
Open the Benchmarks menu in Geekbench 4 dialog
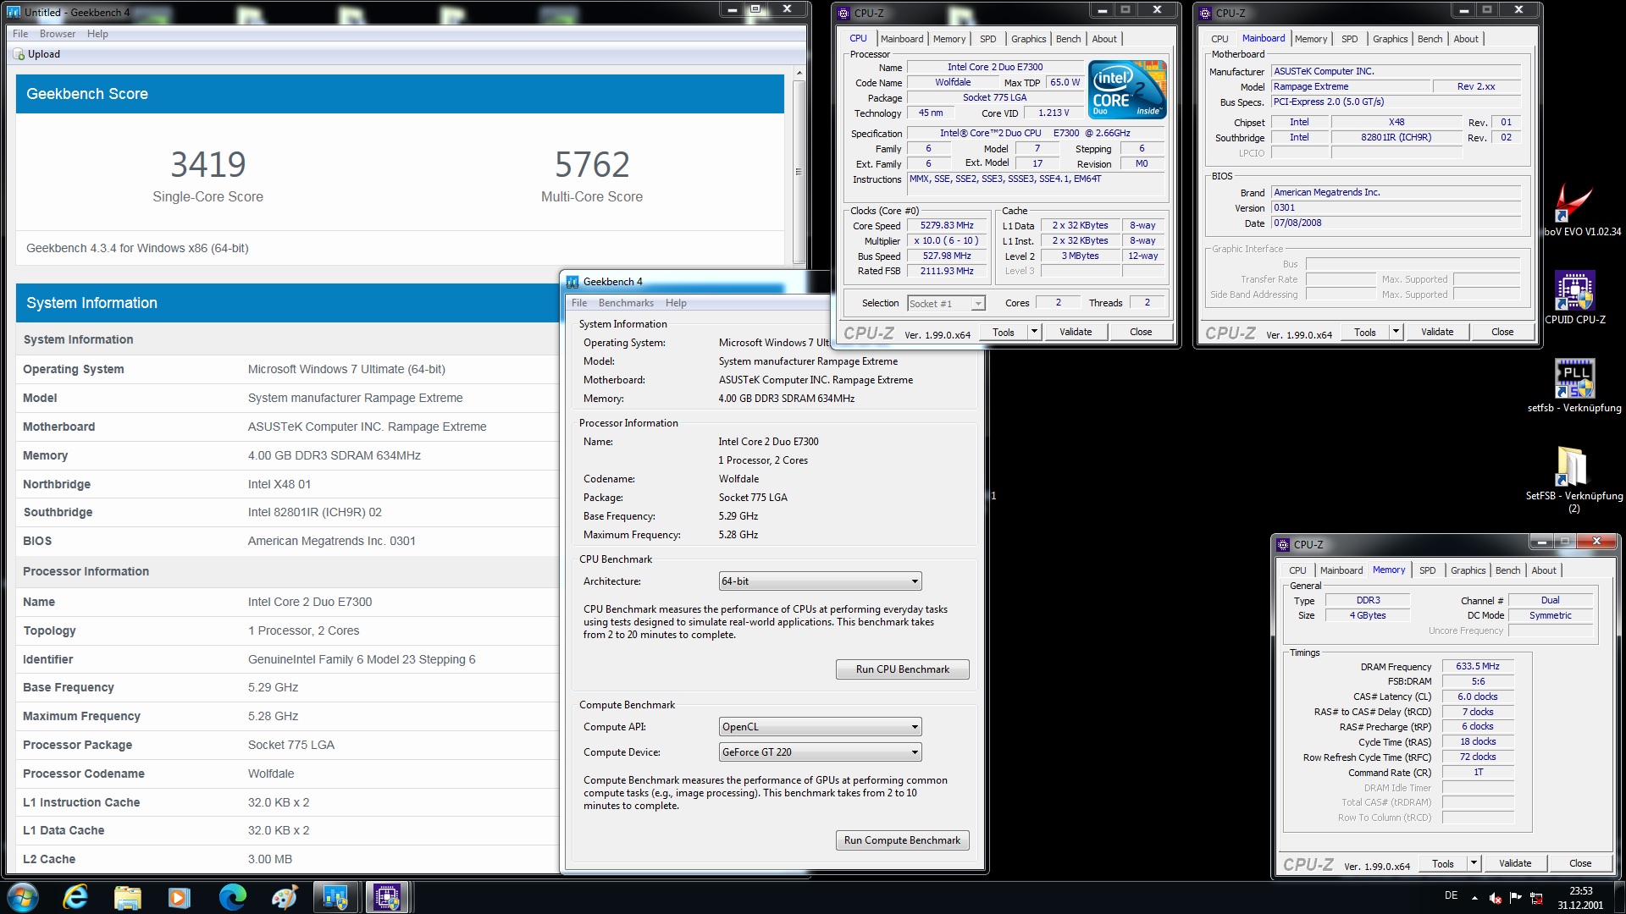tap(626, 303)
